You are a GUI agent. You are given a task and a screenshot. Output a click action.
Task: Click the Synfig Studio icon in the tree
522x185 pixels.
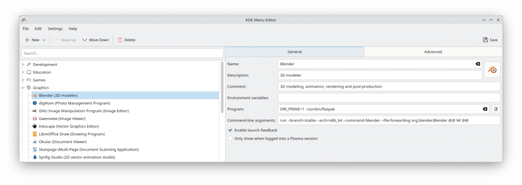click(x=35, y=157)
